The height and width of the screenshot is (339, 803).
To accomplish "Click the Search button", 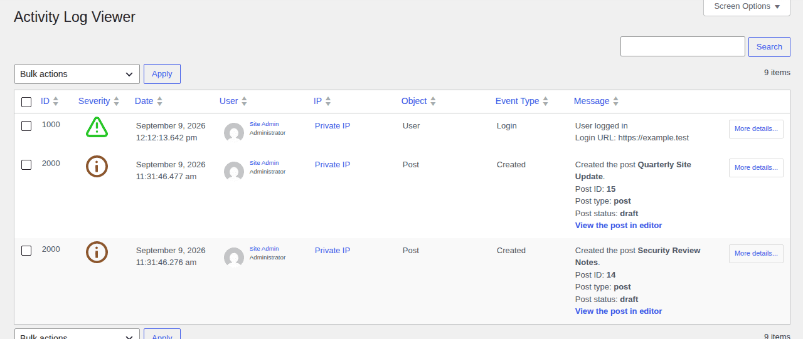I will pos(769,47).
